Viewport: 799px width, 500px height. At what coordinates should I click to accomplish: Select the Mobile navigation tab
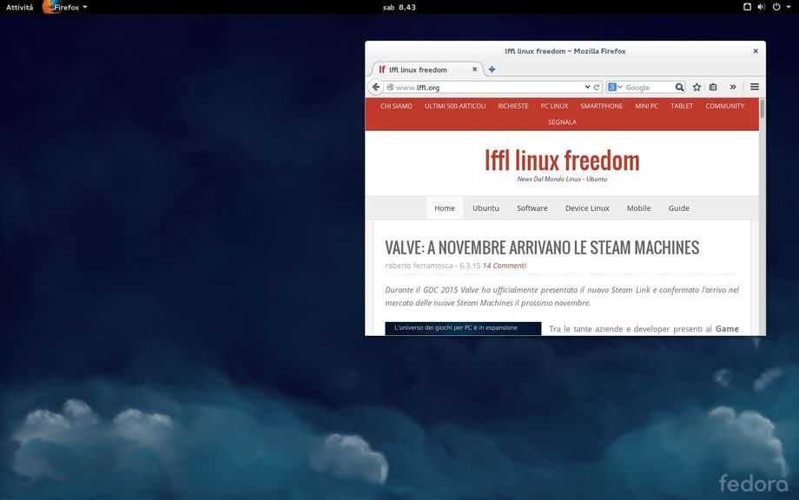tap(638, 207)
